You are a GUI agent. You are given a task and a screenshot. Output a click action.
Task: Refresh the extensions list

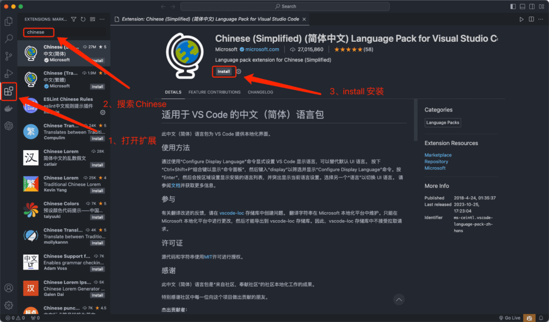83,19
